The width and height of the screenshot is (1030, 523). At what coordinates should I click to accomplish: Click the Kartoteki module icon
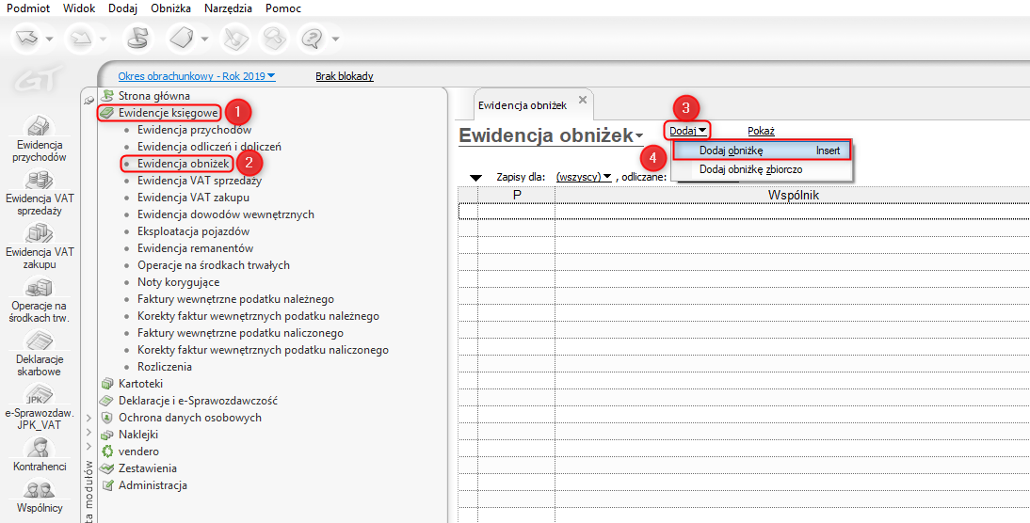pos(106,384)
